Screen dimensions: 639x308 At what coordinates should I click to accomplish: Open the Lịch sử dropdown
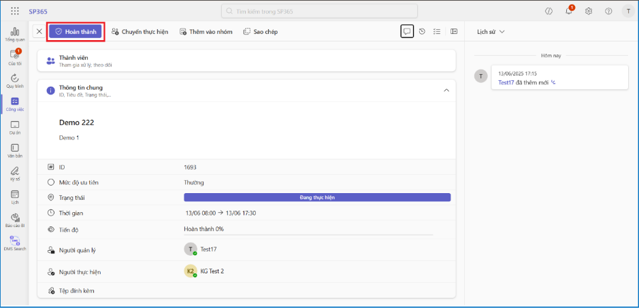[491, 31]
